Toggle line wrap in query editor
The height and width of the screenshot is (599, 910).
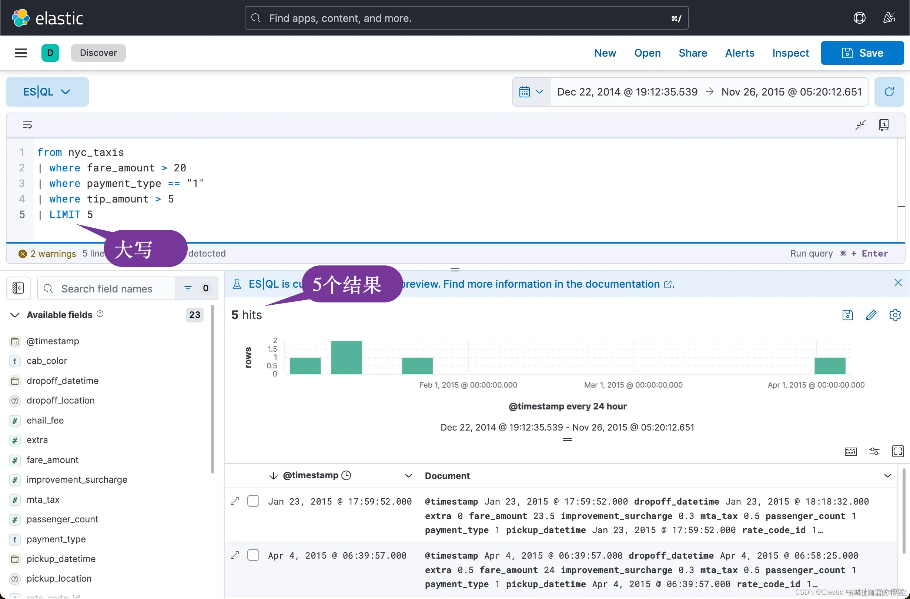point(27,125)
